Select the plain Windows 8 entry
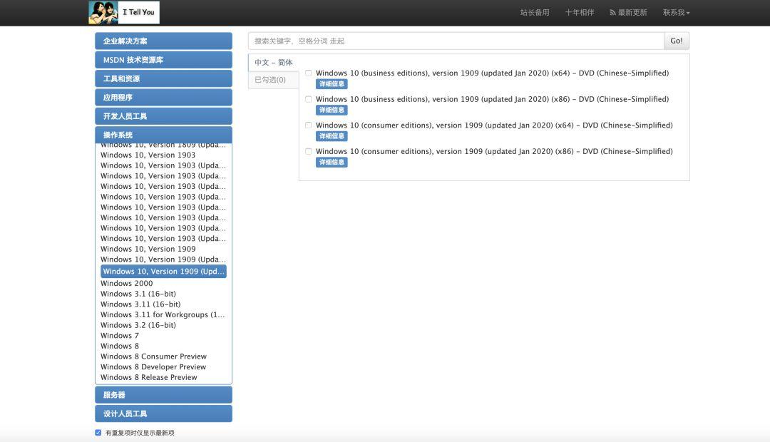Viewport: 770px width, 442px height. point(120,346)
